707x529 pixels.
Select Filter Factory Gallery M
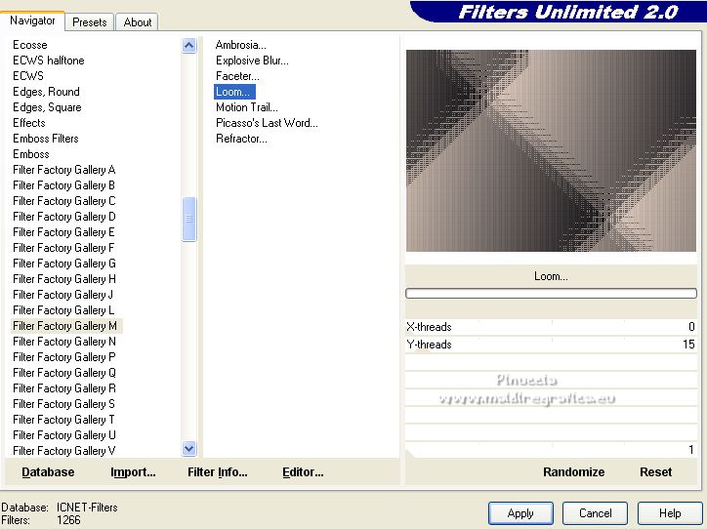point(66,326)
